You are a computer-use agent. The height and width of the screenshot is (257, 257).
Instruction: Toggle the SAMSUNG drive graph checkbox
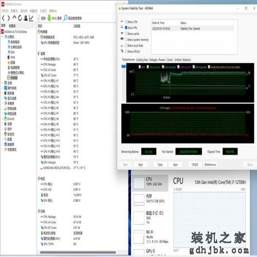tap(209, 67)
